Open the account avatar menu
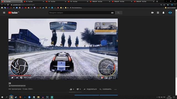 (x=170, y=13)
